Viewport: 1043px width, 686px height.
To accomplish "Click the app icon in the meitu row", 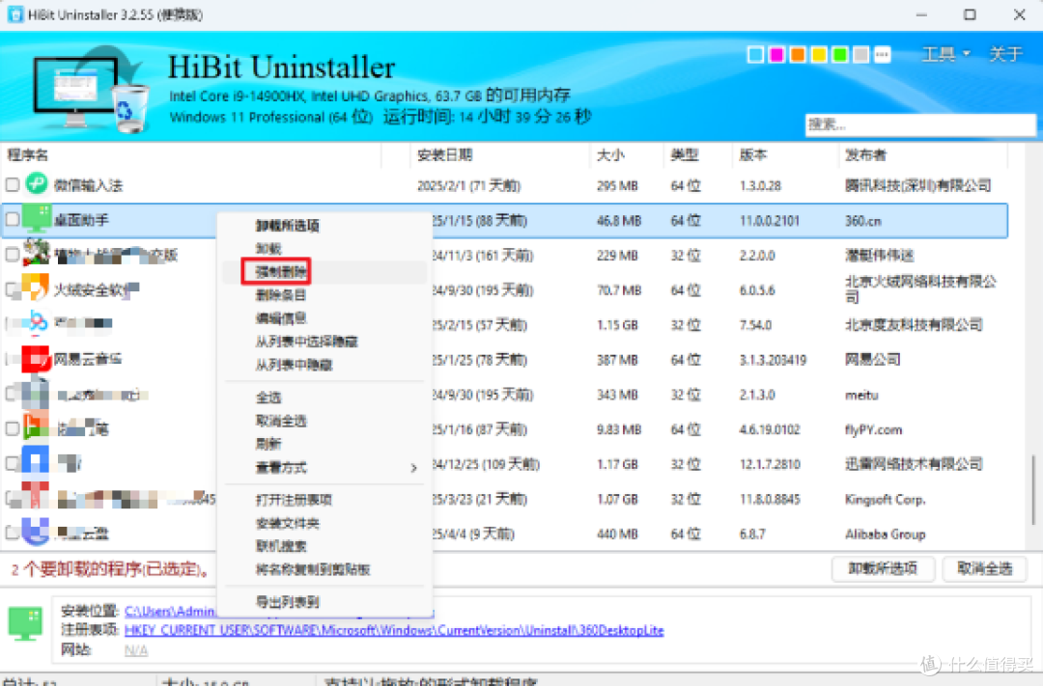I will tap(36, 394).
